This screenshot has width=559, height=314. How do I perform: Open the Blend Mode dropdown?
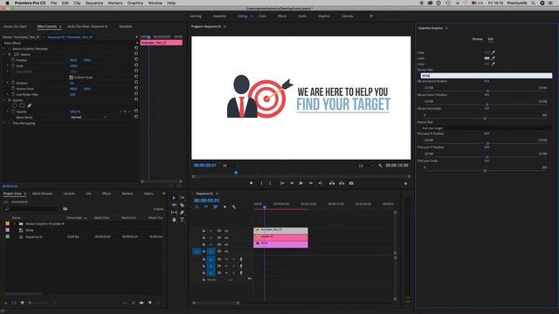[x=88, y=117]
